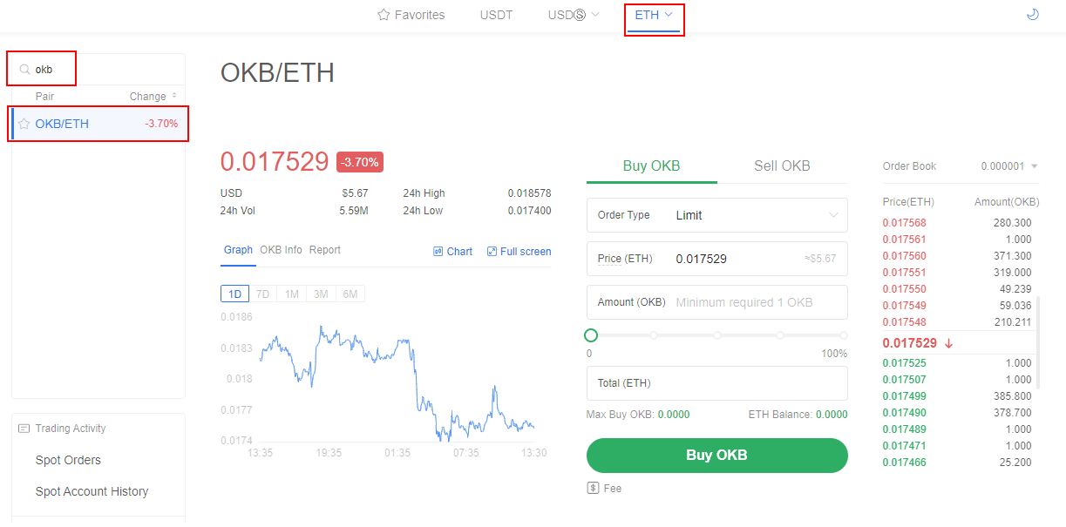Open the OKB Info tab
Viewport: 1066px width, 527px height.
281,250
